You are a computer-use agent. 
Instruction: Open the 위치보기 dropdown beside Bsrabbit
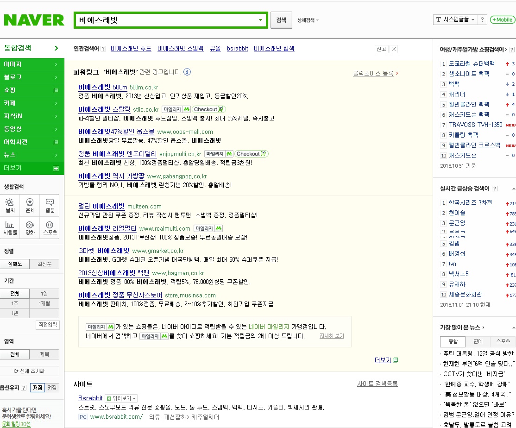tap(121, 398)
